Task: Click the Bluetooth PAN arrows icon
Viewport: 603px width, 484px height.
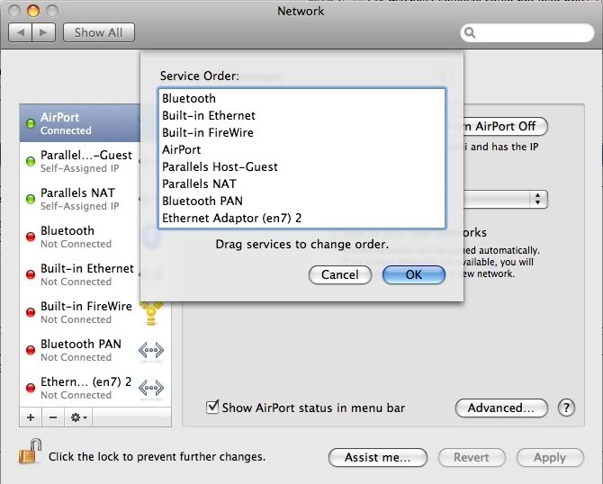Action: [151, 350]
